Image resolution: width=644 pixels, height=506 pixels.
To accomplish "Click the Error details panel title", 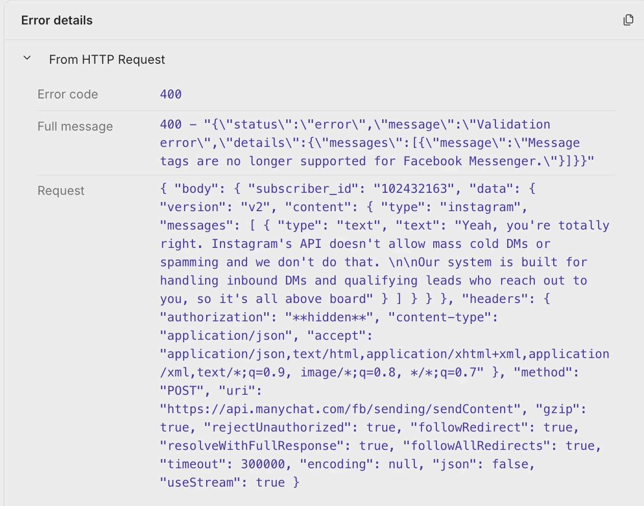I will [x=57, y=20].
